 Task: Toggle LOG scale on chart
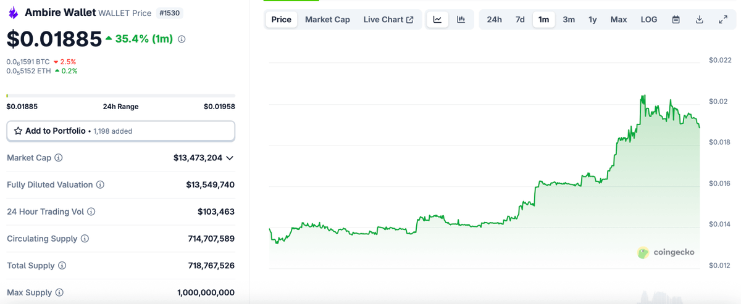pyautogui.click(x=649, y=20)
